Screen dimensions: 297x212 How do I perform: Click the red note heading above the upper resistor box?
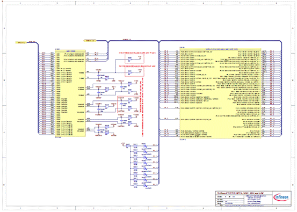pyautogui.click(x=137, y=53)
